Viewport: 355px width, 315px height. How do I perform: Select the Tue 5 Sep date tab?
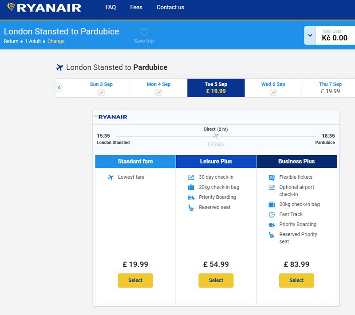216,88
